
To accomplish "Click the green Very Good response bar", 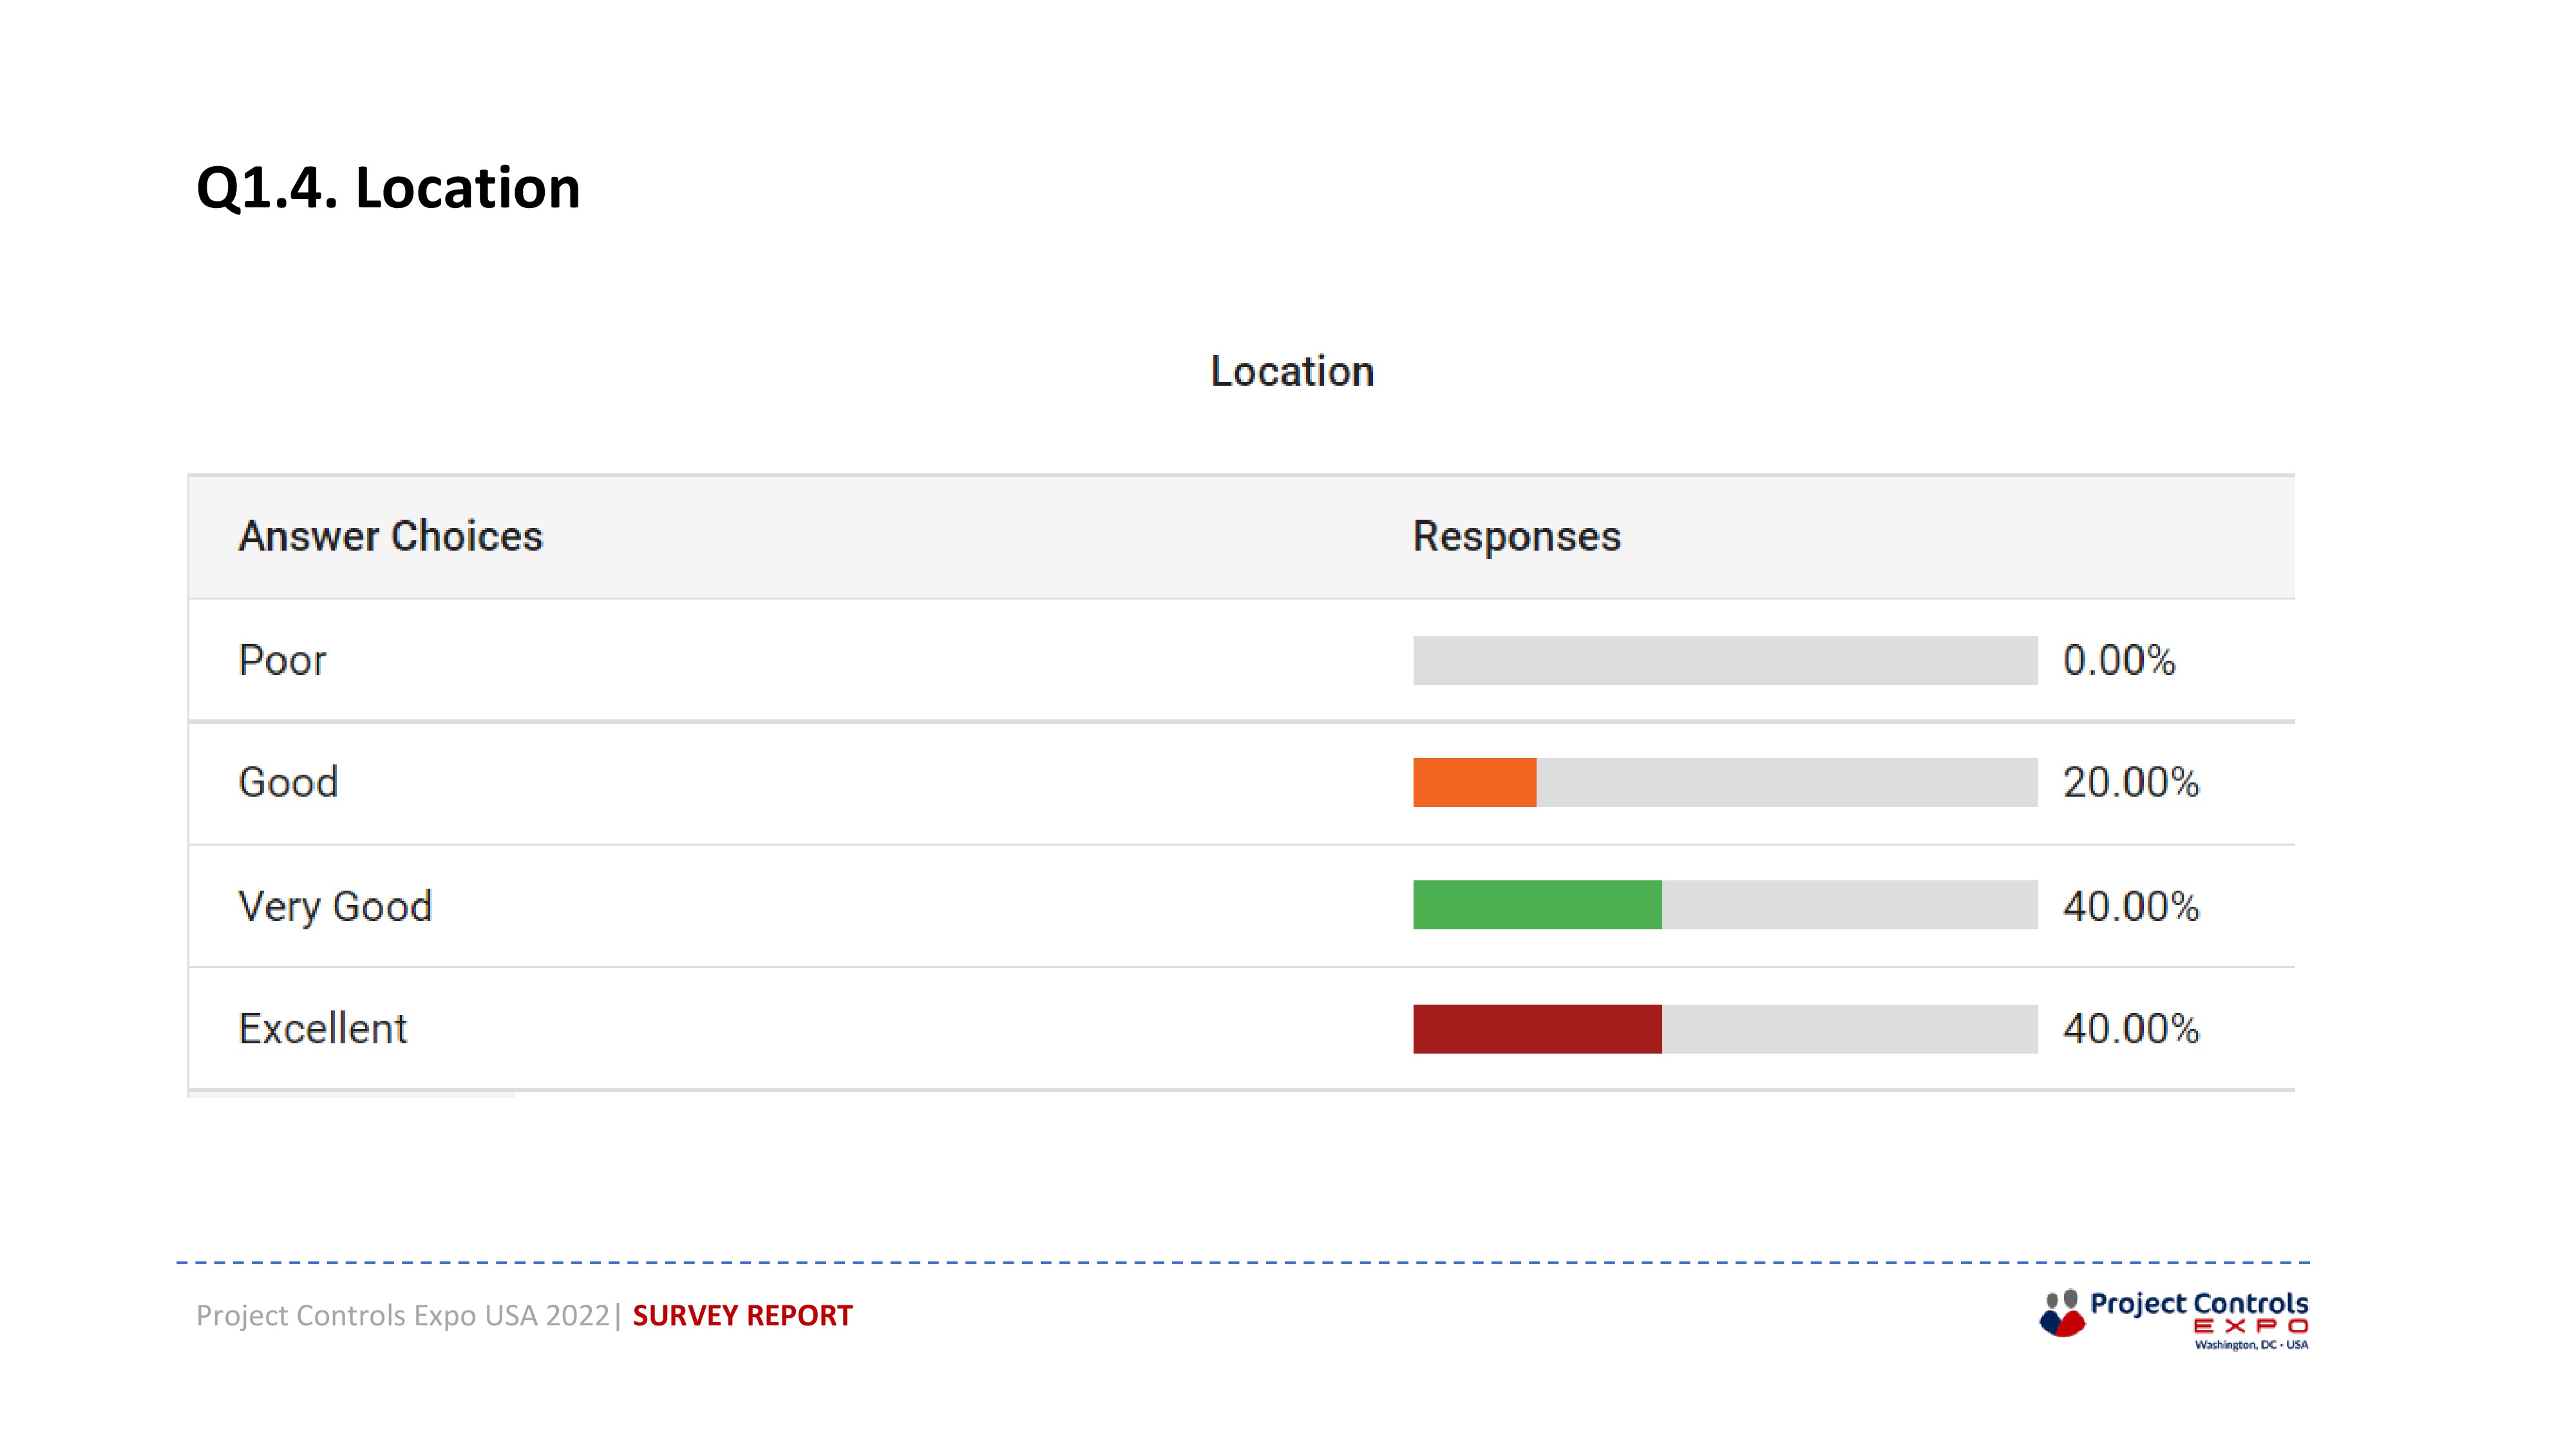I will coord(1537,905).
